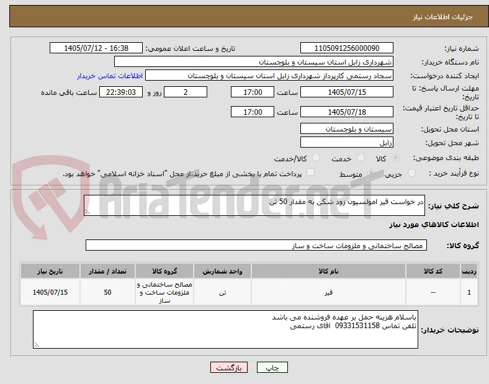The width and height of the screenshot is (489, 384).
Task: Click the نوع فرآیند خرید label
Action: [x=454, y=173]
